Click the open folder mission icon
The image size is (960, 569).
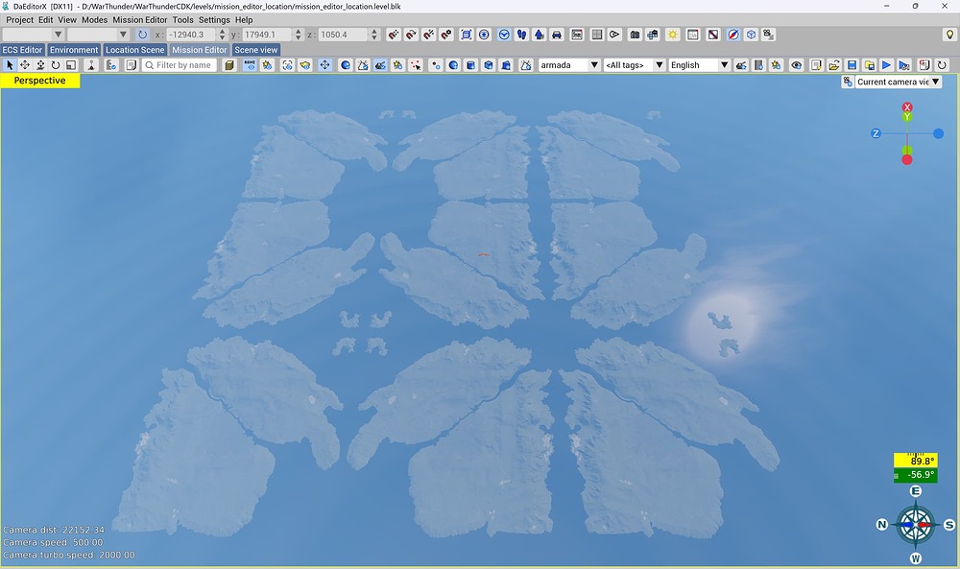834,65
